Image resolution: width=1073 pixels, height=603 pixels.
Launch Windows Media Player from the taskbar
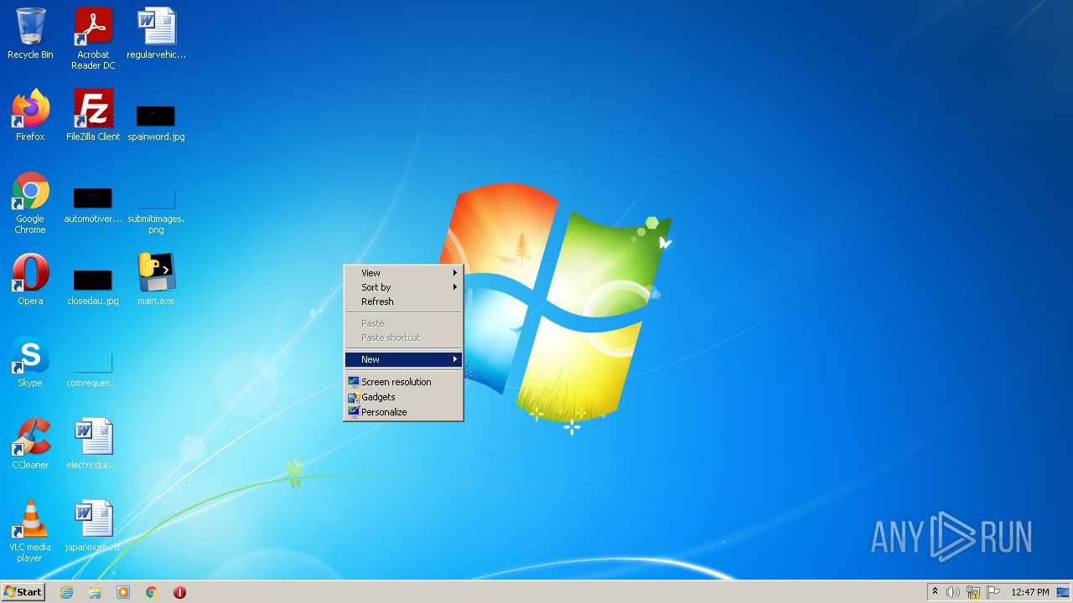[123, 592]
